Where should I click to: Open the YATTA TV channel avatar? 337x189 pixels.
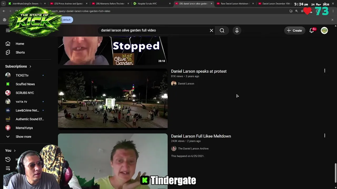[x=8, y=102]
